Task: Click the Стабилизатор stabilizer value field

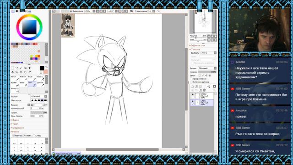Action: click(x=150, y=11)
